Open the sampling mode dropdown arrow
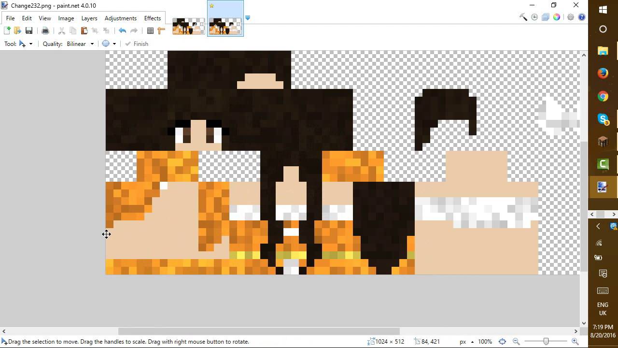 pos(114,43)
